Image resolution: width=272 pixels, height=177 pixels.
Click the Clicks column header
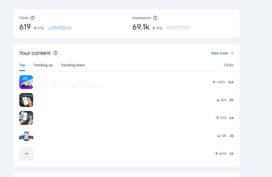(x=228, y=65)
